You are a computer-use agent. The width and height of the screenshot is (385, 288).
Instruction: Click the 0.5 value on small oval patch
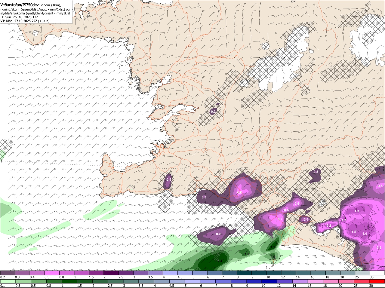pyautogui.click(x=306, y=219)
